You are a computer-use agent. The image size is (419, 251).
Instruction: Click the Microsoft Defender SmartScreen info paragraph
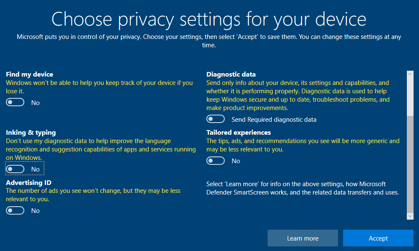302,188
